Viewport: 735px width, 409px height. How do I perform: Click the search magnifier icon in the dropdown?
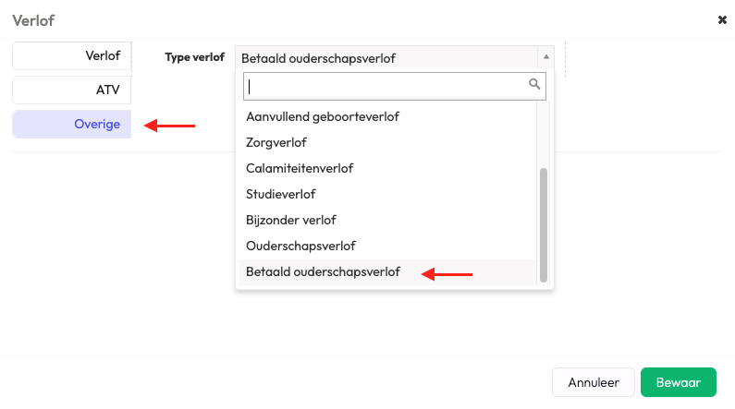click(534, 84)
